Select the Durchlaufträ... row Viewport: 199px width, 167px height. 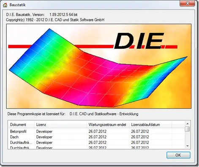tap(96, 143)
